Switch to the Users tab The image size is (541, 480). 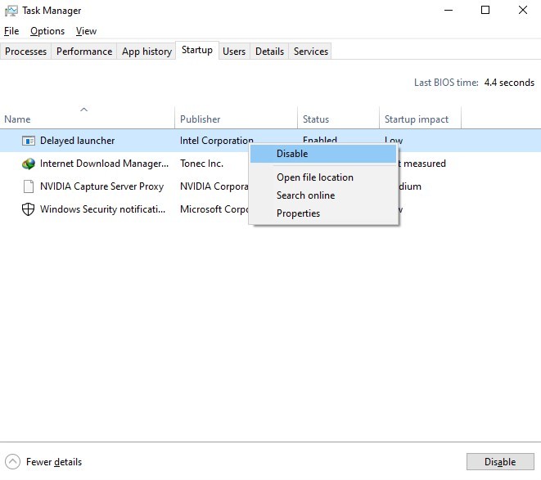[234, 52]
